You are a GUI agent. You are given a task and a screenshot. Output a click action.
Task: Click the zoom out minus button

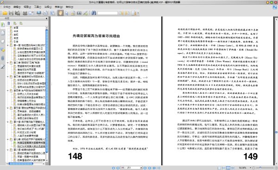click(253, 168)
